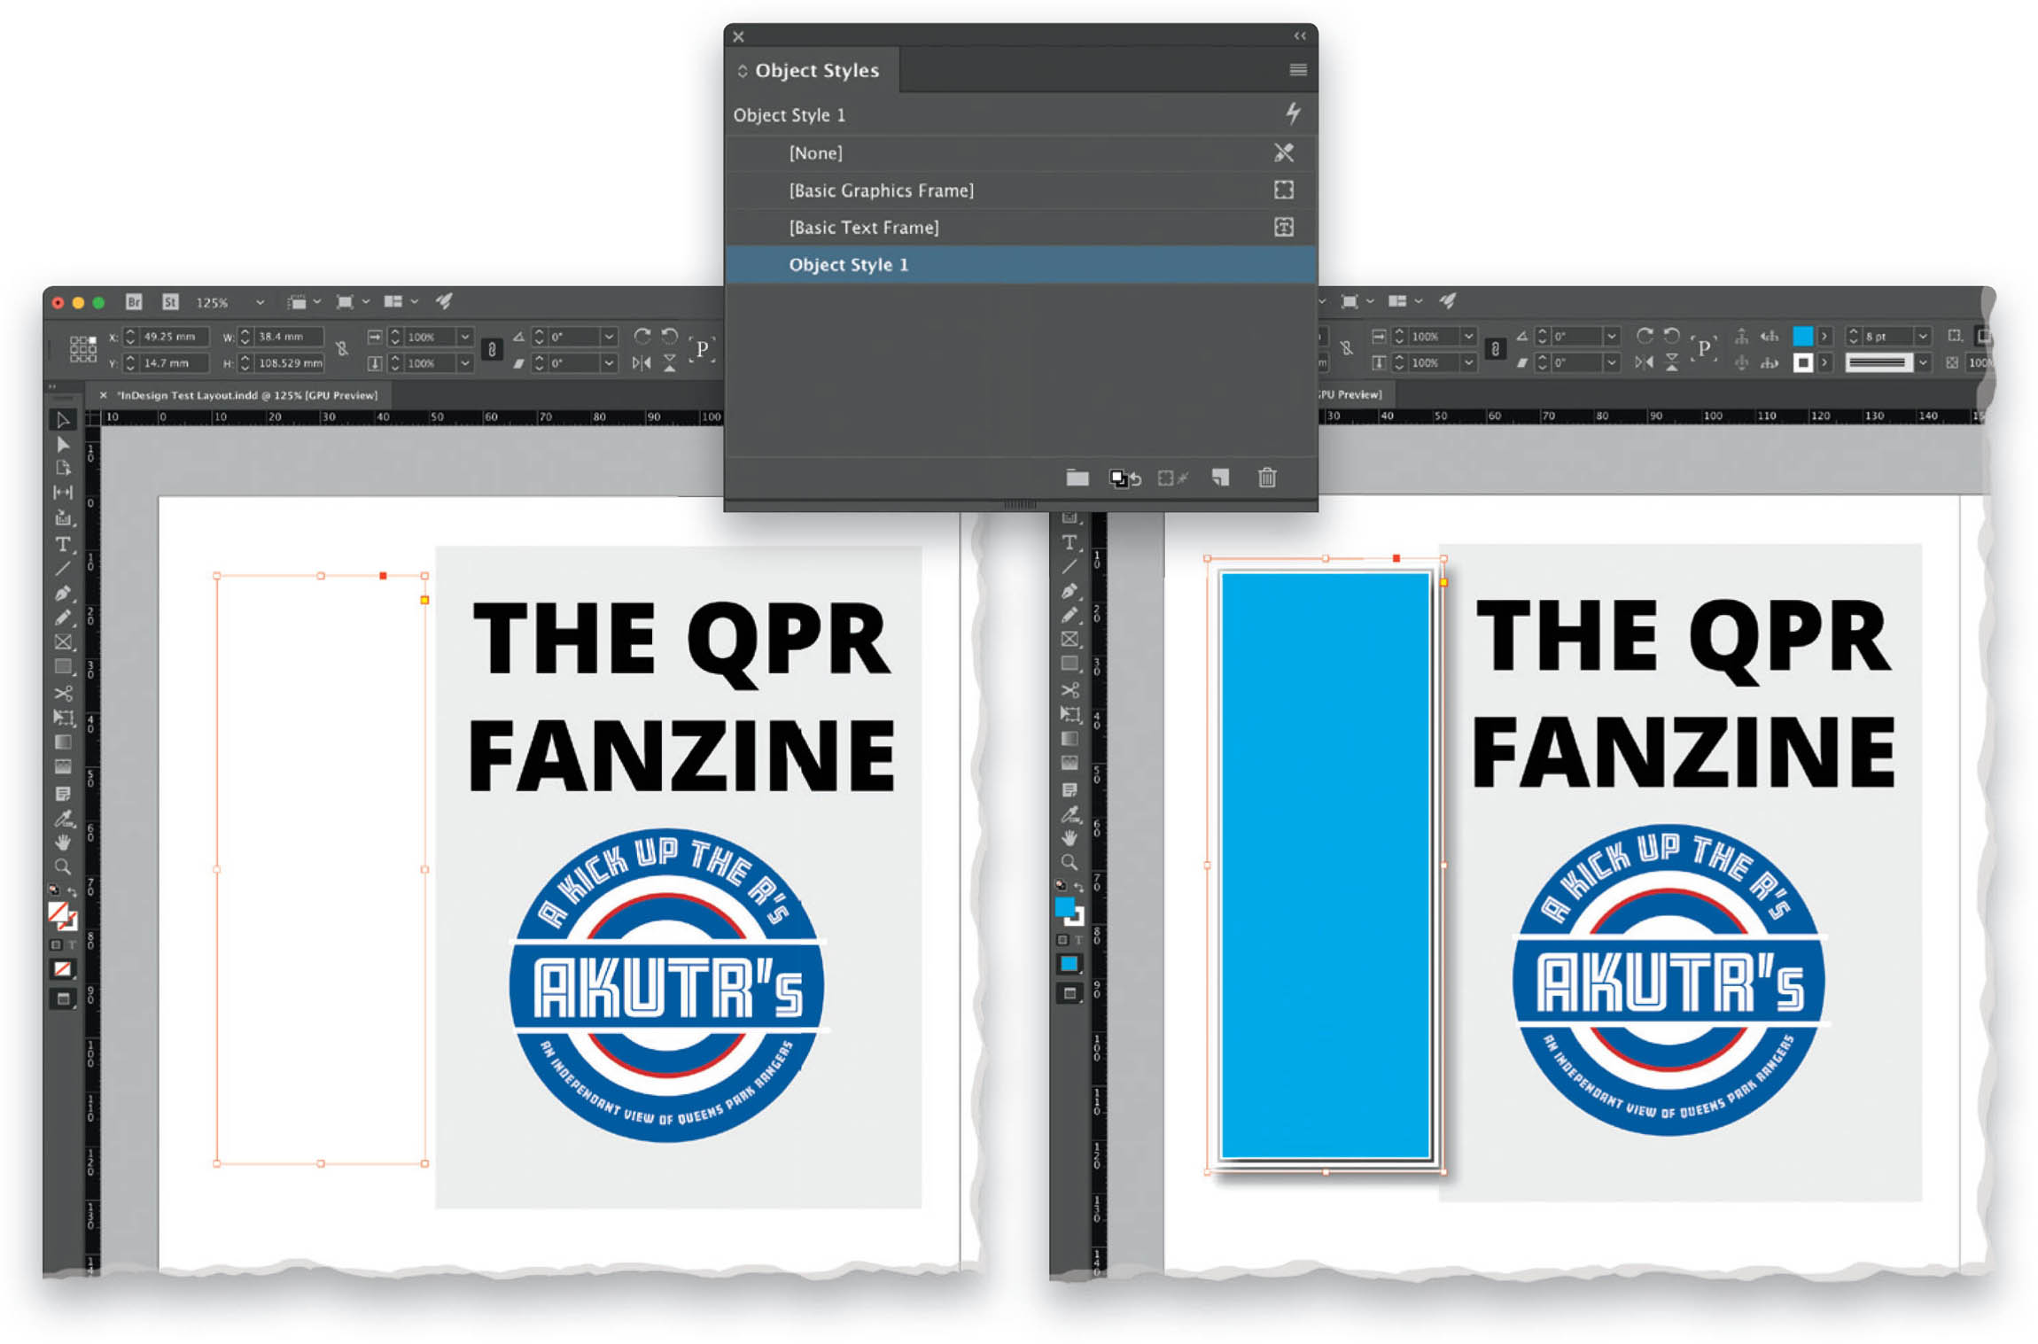Open Arrange Documents dropdown in left application bar
This screenshot has width=2038, height=1344.
pos(414,302)
